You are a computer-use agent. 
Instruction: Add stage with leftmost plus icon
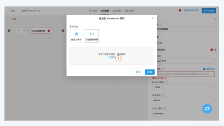pyautogui.click(x=9, y=31)
